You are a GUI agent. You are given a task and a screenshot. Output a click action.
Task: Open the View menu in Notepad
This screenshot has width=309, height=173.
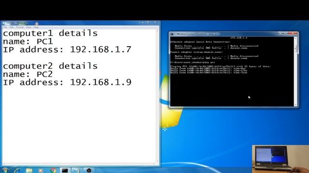click(x=29, y=27)
